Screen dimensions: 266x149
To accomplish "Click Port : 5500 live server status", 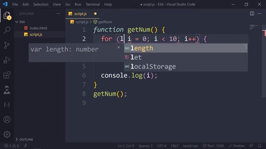I will pos(213,146).
